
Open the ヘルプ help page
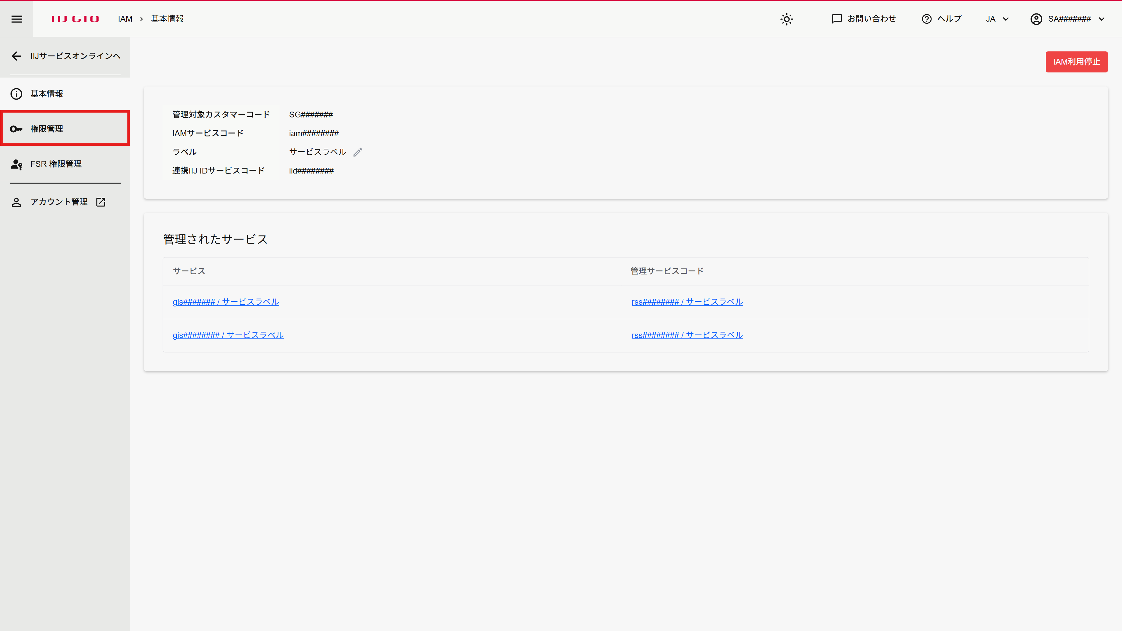(942, 19)
